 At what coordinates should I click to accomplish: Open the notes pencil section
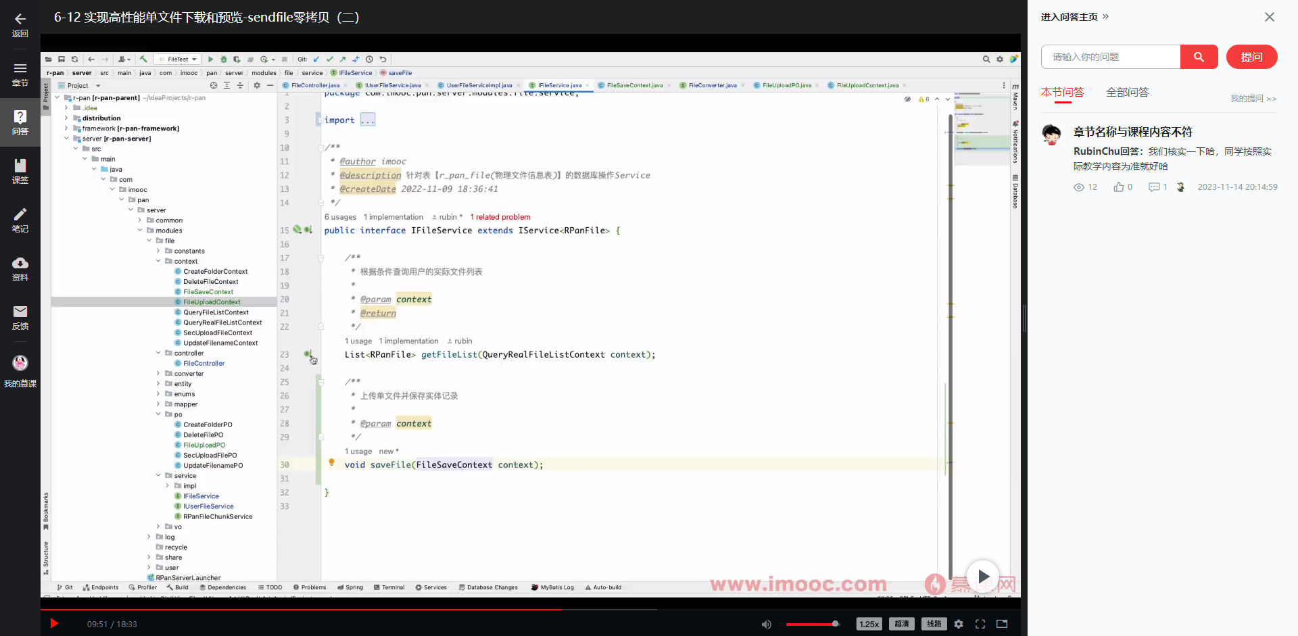(x=20, y=220)
